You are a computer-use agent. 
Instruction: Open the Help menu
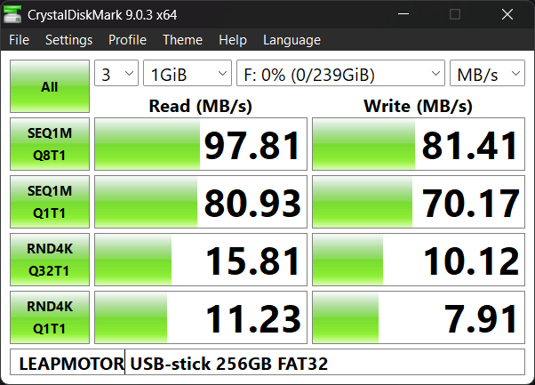point(233,40)
